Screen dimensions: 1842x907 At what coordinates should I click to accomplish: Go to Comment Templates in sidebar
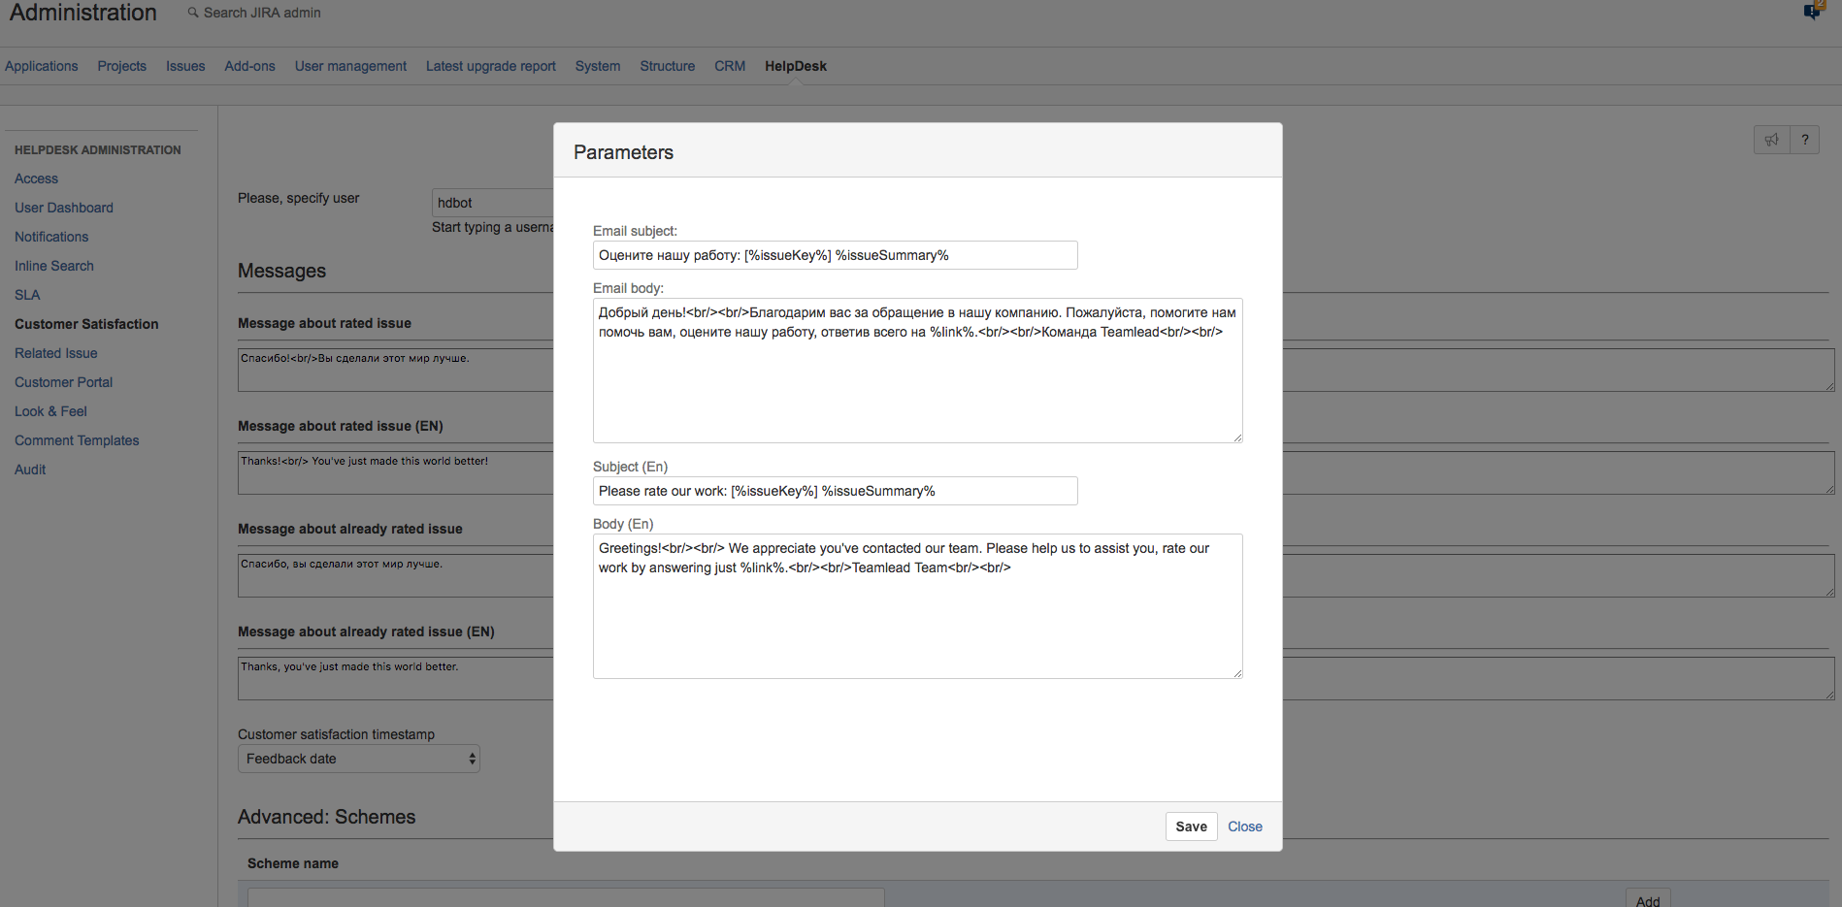pyautogui.click(x=77, y=440)
